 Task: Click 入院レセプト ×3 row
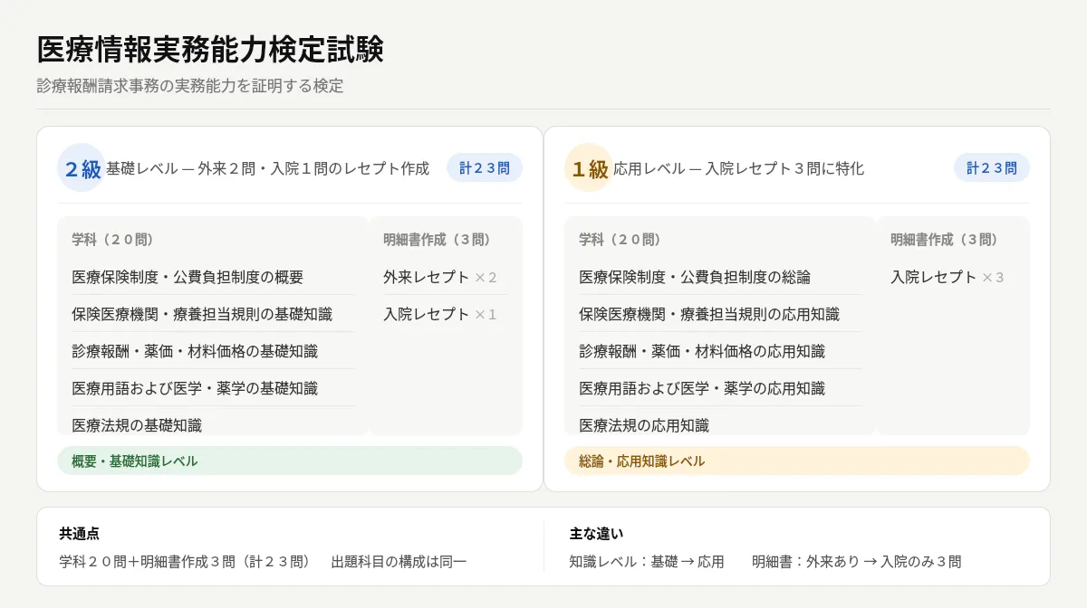pyautogui.click(x=952, y=277)
